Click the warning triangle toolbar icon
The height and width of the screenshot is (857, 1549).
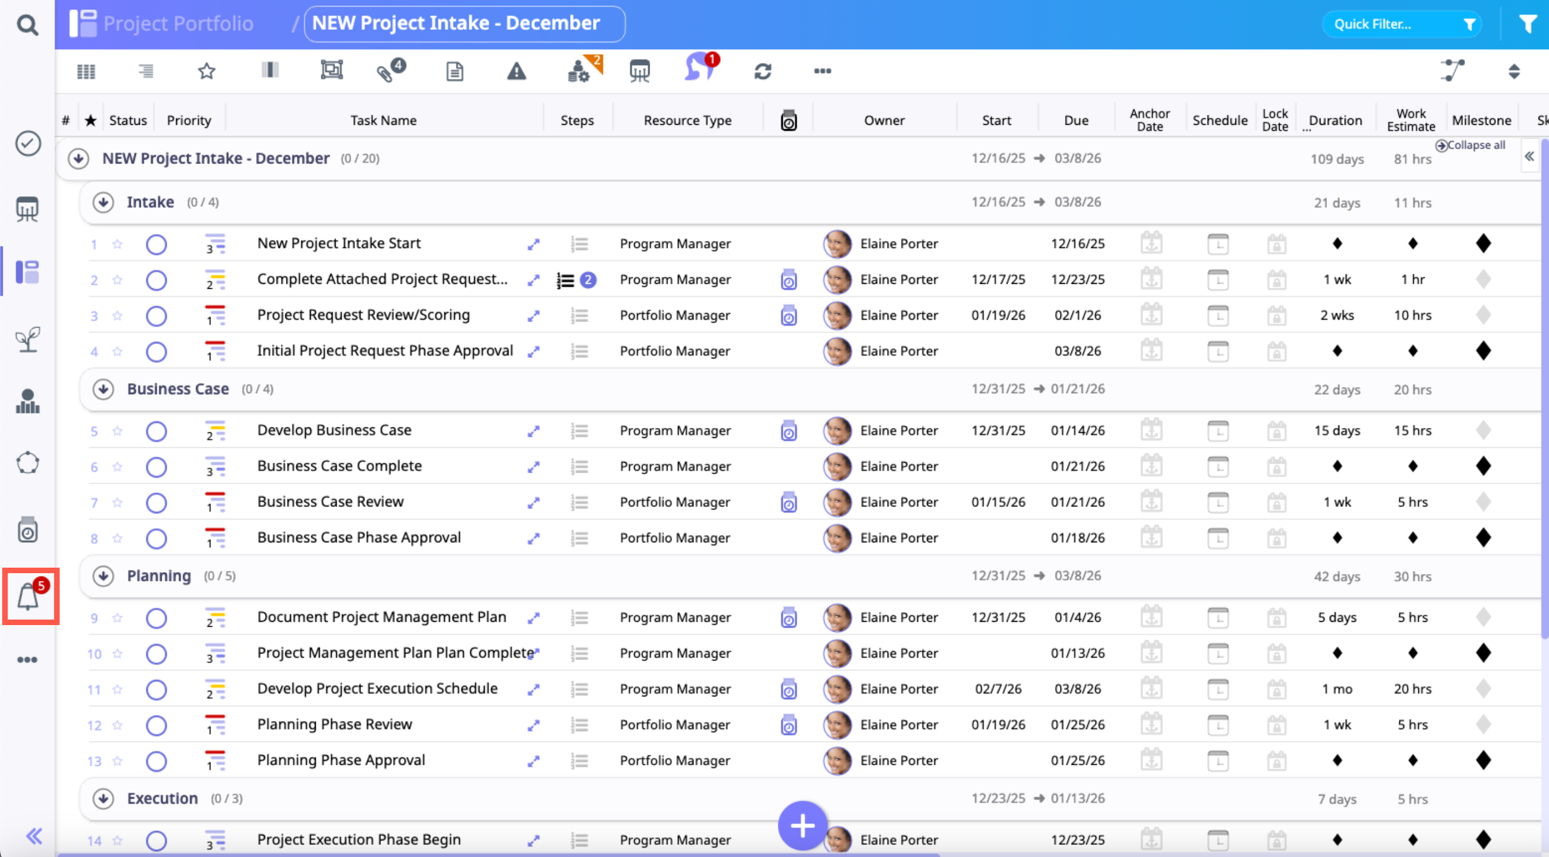[x=516, y=72]
